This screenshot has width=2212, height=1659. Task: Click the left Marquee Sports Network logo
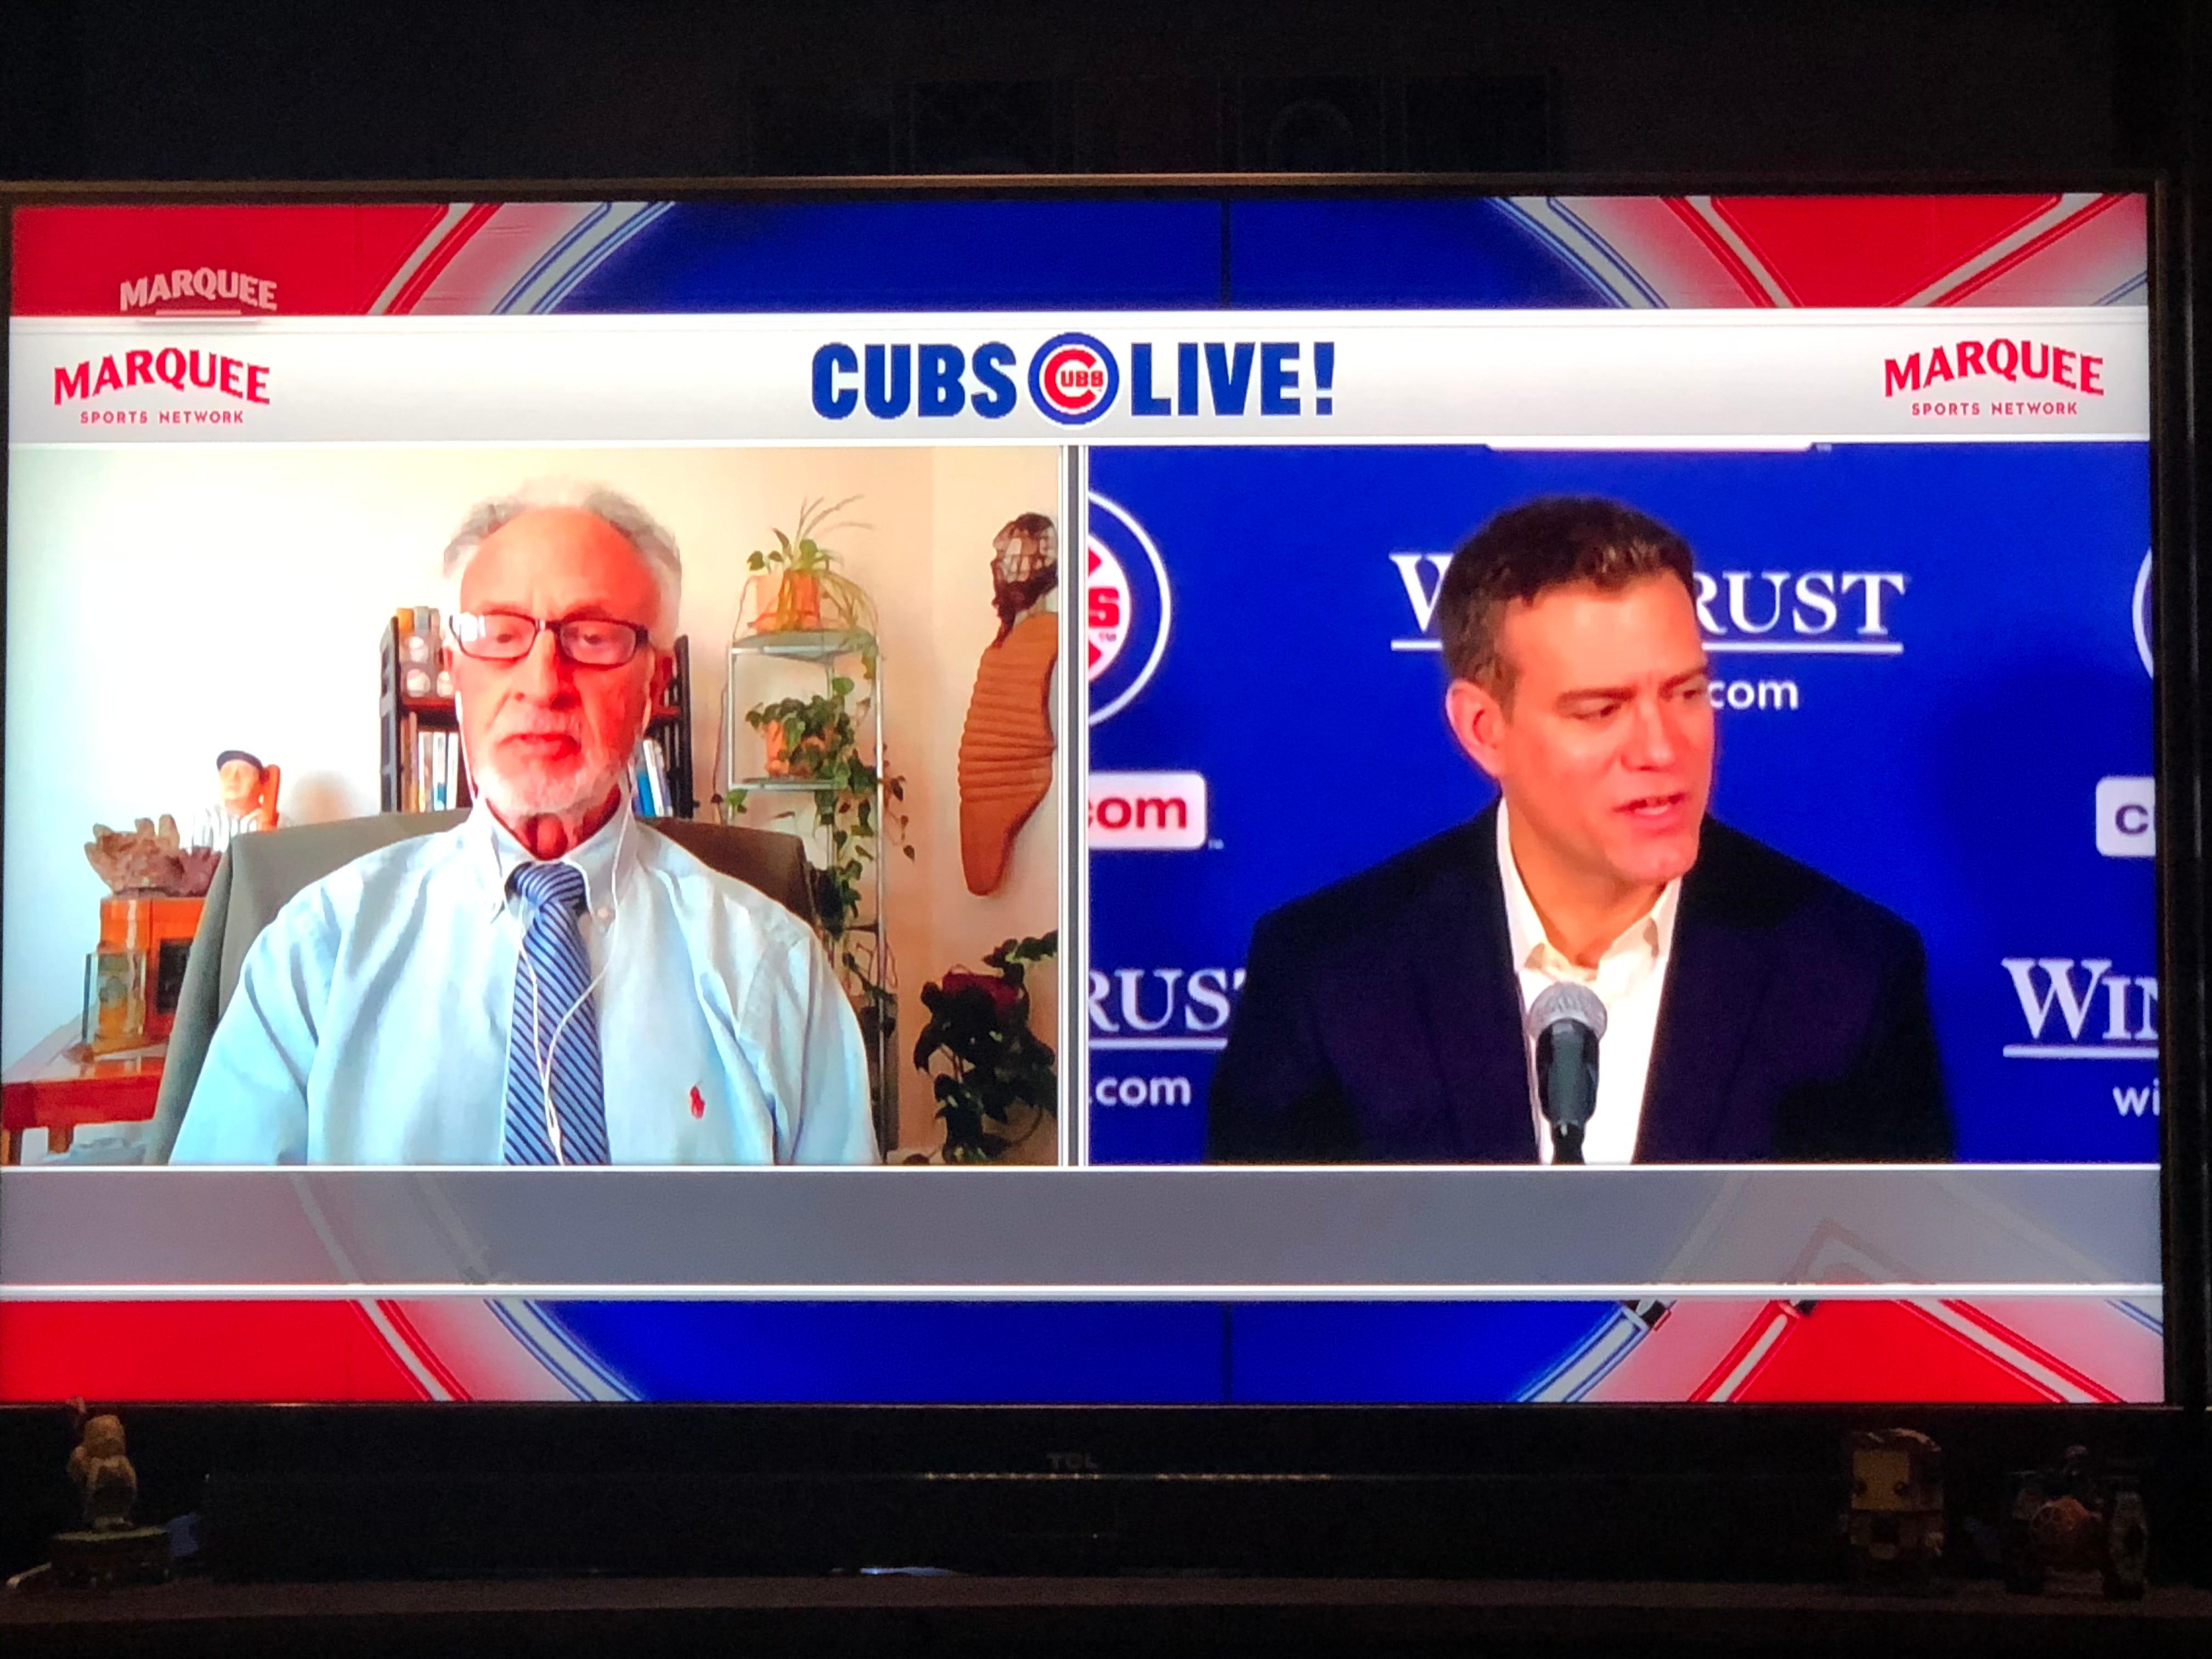161,388
